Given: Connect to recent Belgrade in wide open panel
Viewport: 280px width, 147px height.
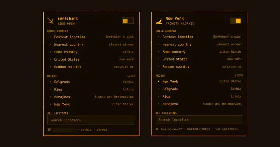Looking at the screenshot, I should pos(91,82).
